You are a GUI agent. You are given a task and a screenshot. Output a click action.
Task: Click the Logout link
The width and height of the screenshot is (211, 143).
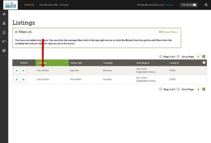[169, 5]
